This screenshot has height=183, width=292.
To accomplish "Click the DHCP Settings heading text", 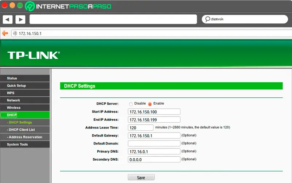I will [x=80, y=86].
